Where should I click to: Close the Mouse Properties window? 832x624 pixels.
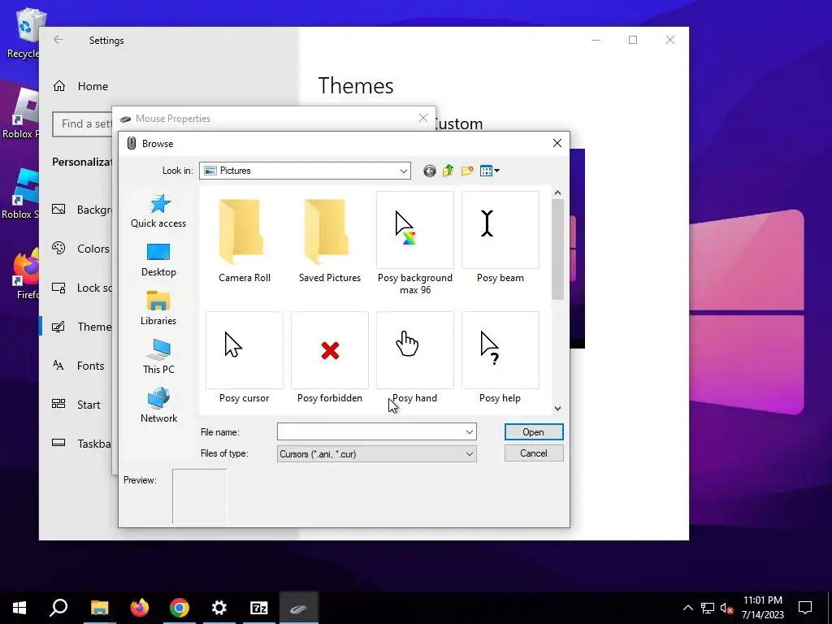pyautogui.click(x=422, y=118)
